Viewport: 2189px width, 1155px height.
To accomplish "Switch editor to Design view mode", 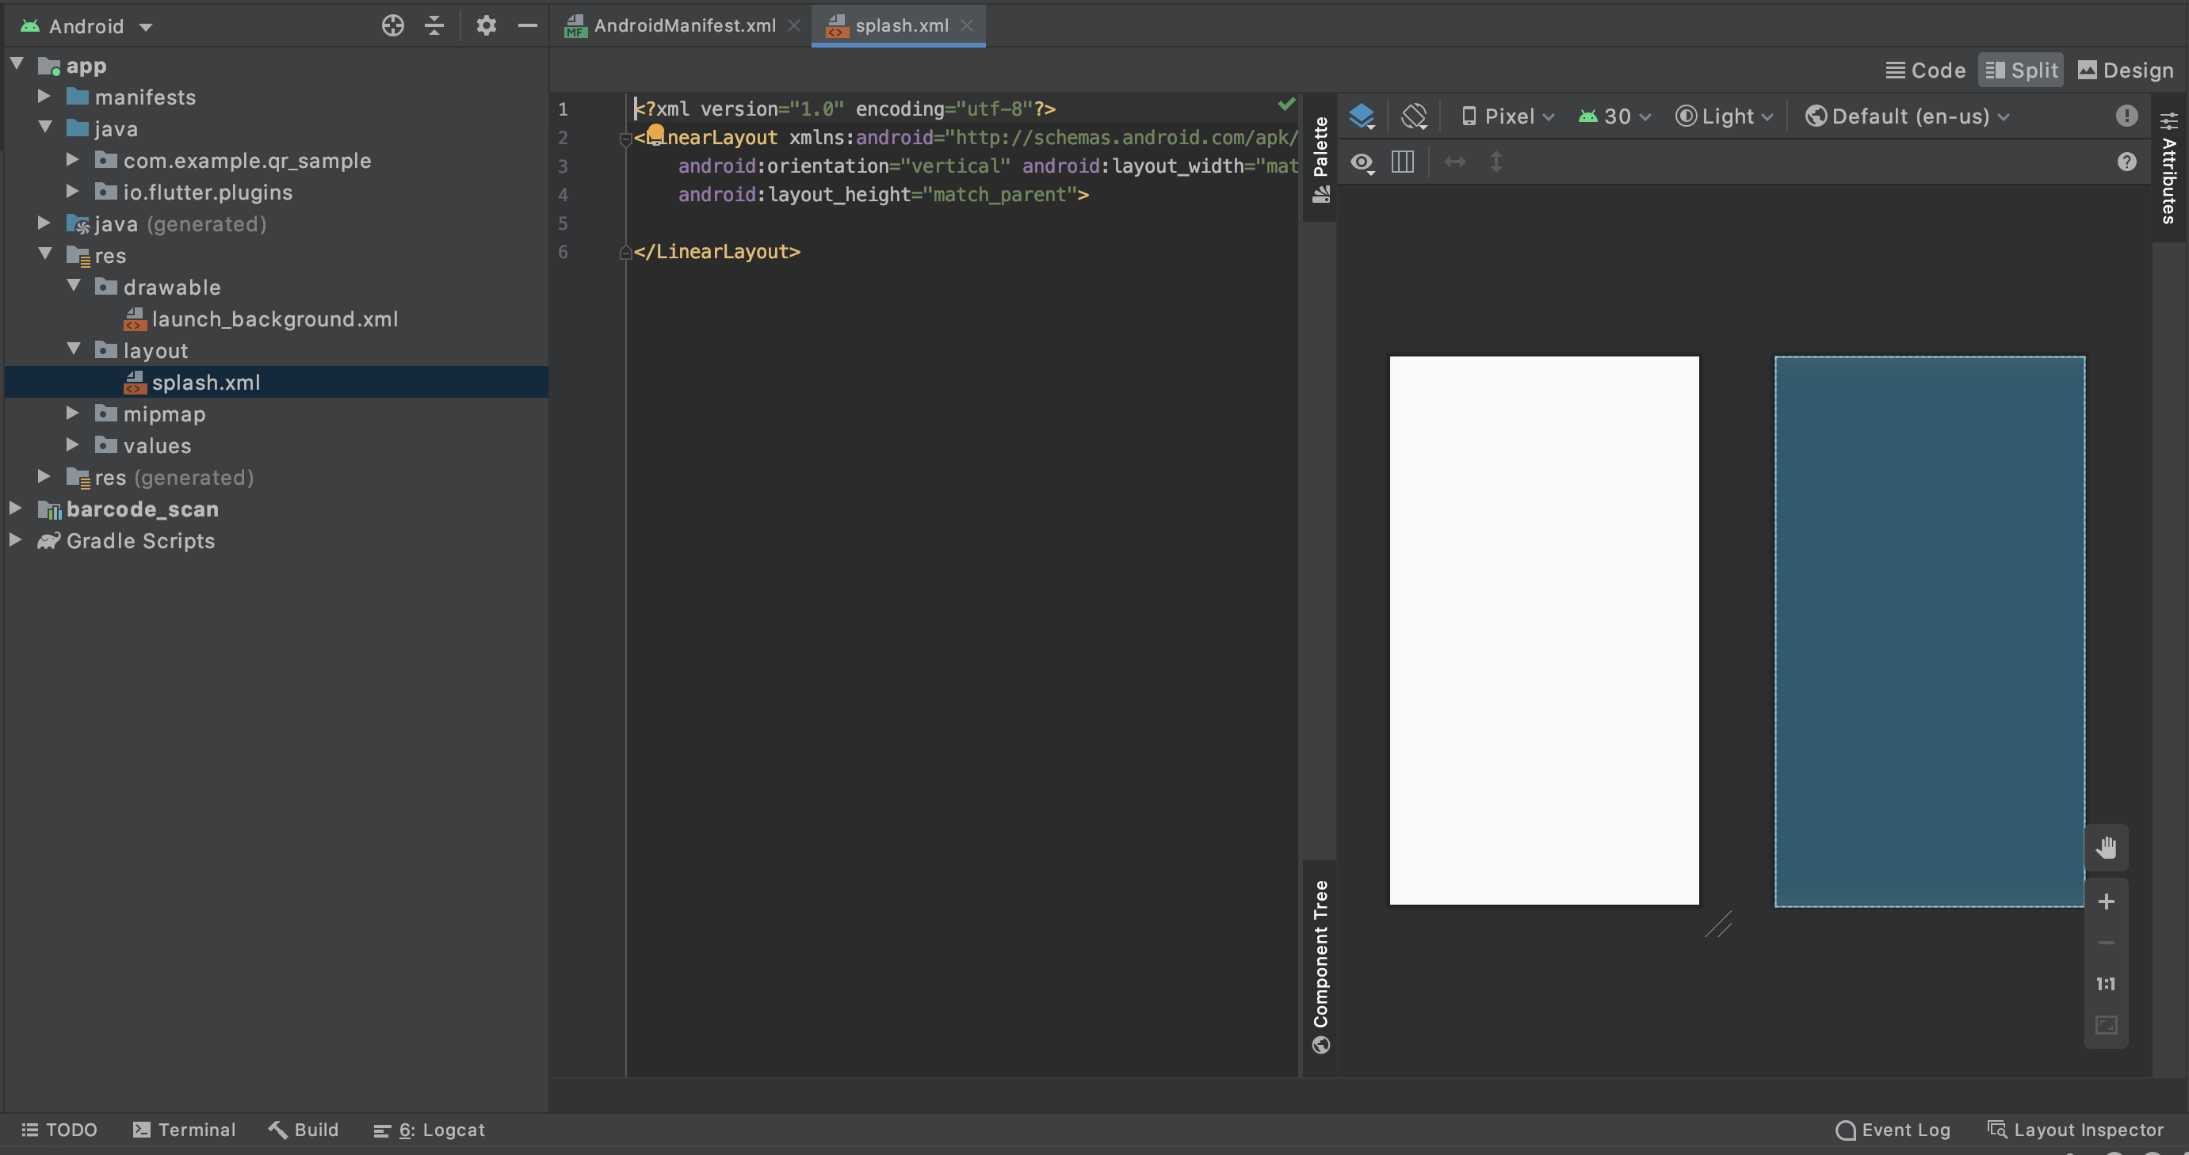I will 2126,71.
